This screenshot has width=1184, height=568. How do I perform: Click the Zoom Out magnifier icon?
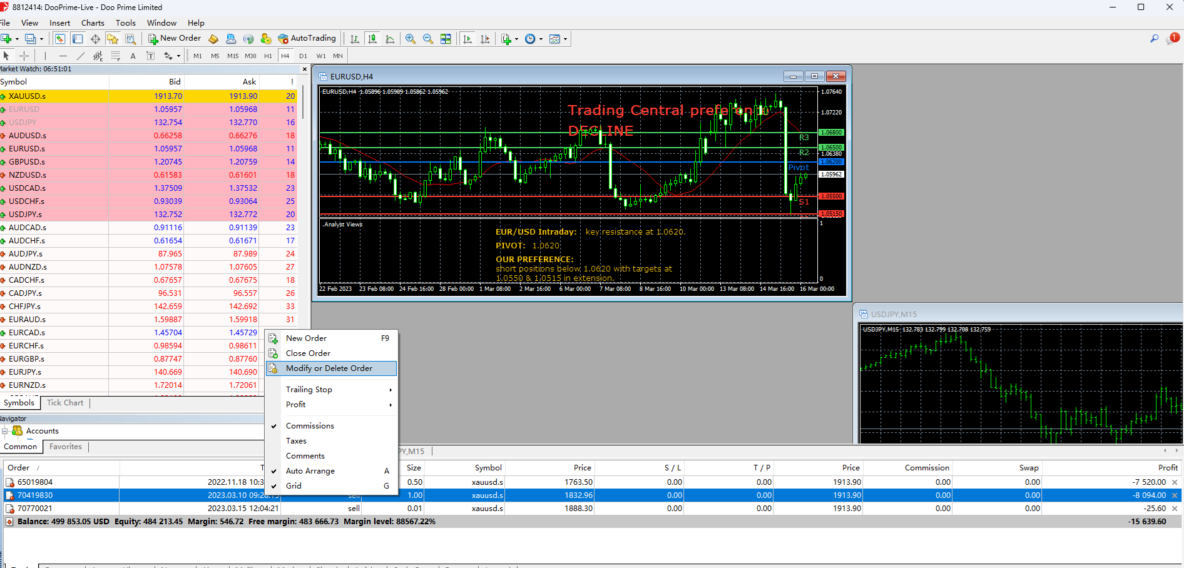[x=428, y=39]
